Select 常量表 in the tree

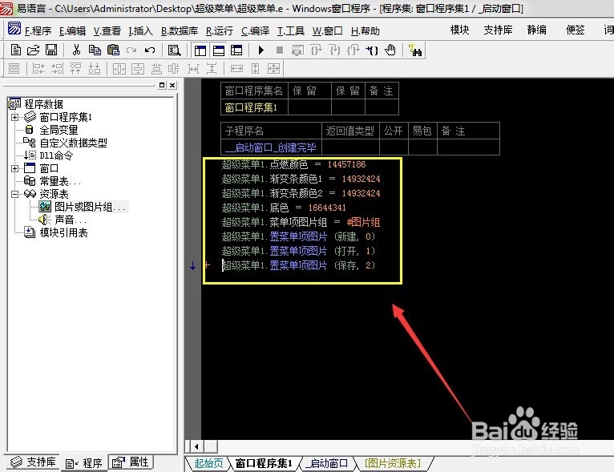tap(60, 181)
